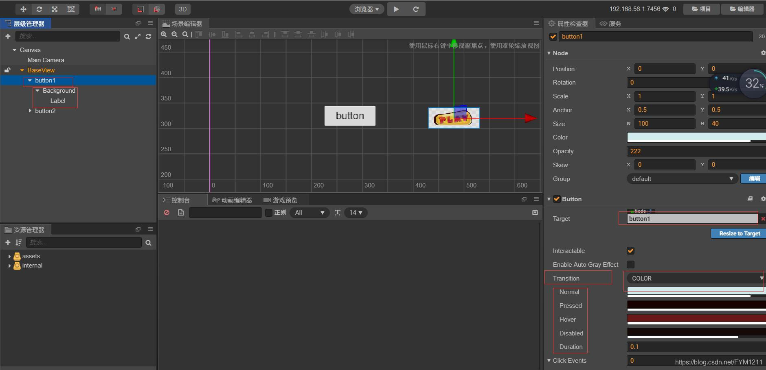Viewport: 766px width, 370px height.
Task: Add an asset with plus in 资源管理器
Action: (x=8, y=243)
